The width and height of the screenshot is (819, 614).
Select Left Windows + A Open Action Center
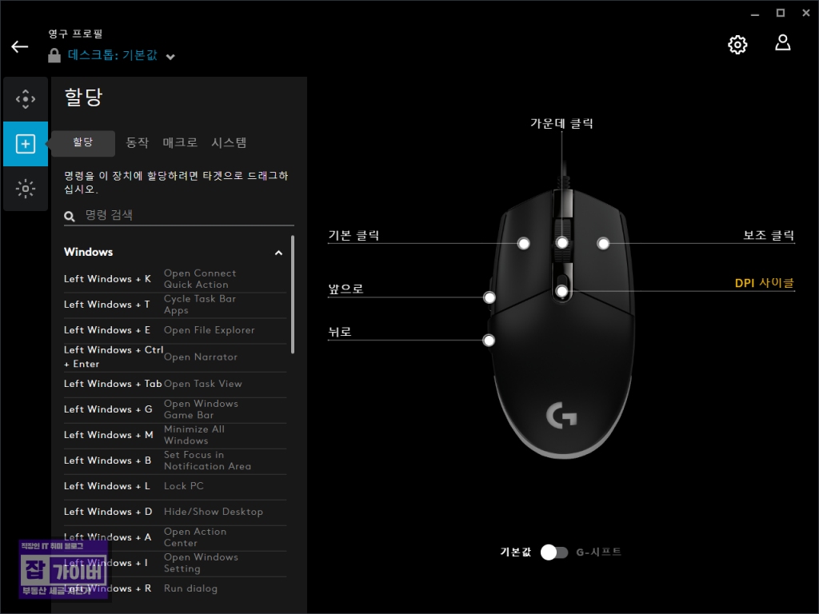[175, 538]
